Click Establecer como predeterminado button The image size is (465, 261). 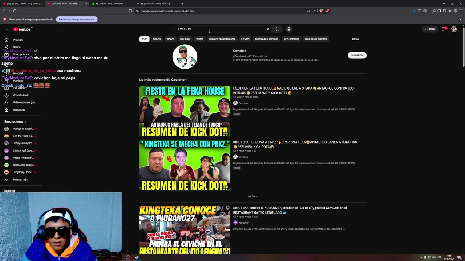point(77,19)
